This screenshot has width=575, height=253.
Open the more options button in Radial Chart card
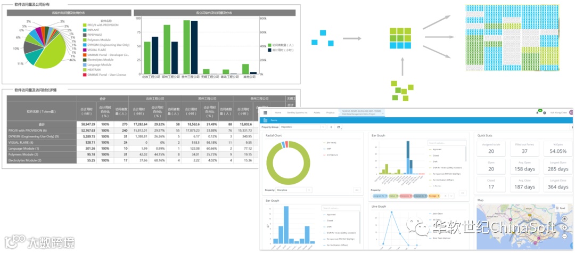[356, 190]
